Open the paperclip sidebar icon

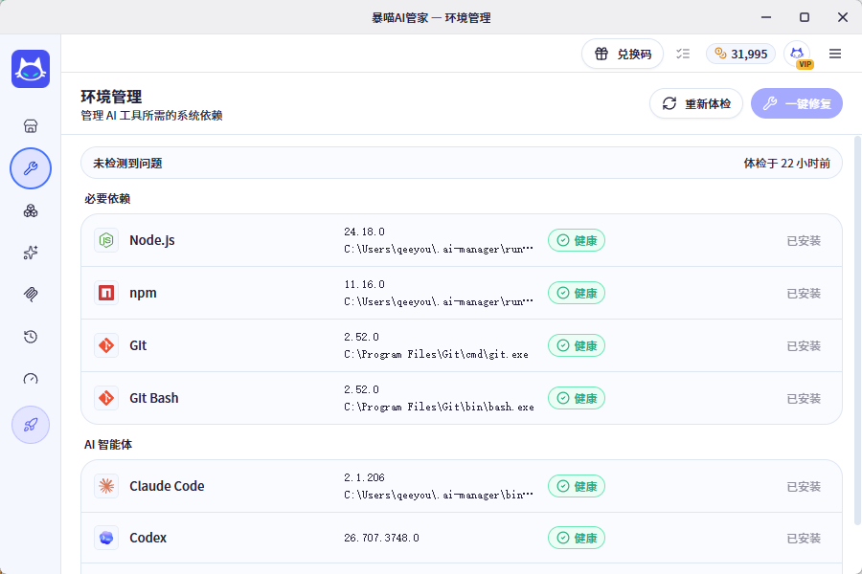[31, 295]
